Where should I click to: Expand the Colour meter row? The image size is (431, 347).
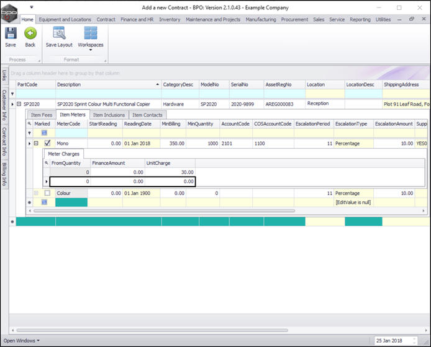pyautogui.click(x=36, y=193)
